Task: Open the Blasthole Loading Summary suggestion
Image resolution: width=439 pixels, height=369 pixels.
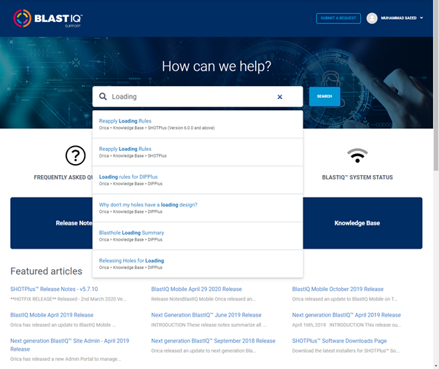Action: point(198,236)
